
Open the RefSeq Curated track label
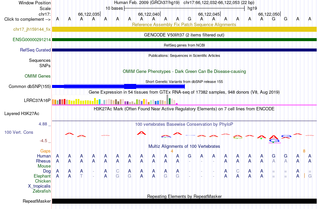coord(35,50)
